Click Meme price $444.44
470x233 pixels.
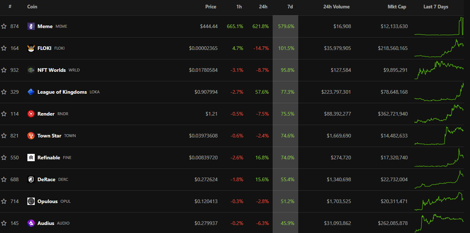pos(209,26)
